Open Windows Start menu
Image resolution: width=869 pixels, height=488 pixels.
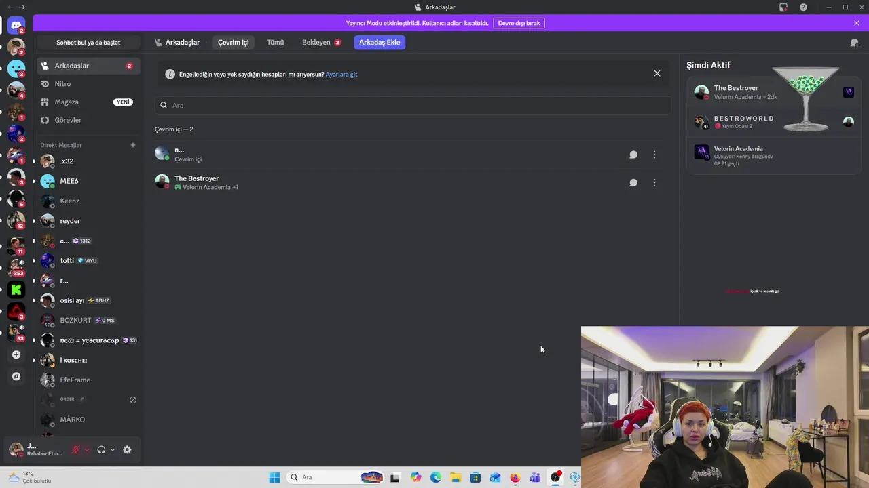click(x=274, y=477)
